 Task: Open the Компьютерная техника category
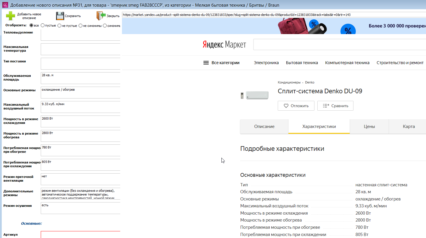tap(347, 63)
